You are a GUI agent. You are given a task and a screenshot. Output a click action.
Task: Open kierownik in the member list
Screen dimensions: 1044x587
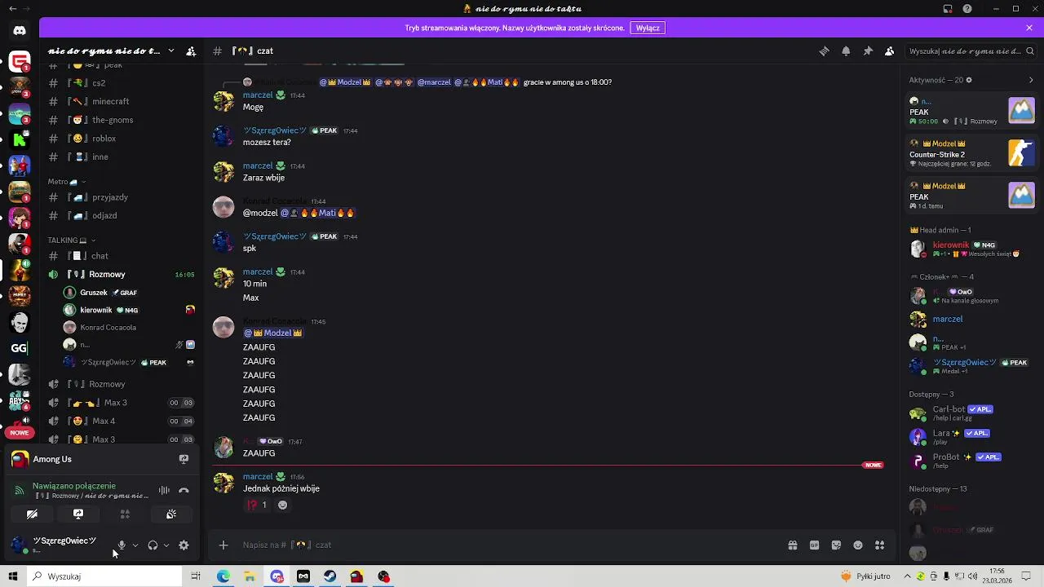pos(971,249)
